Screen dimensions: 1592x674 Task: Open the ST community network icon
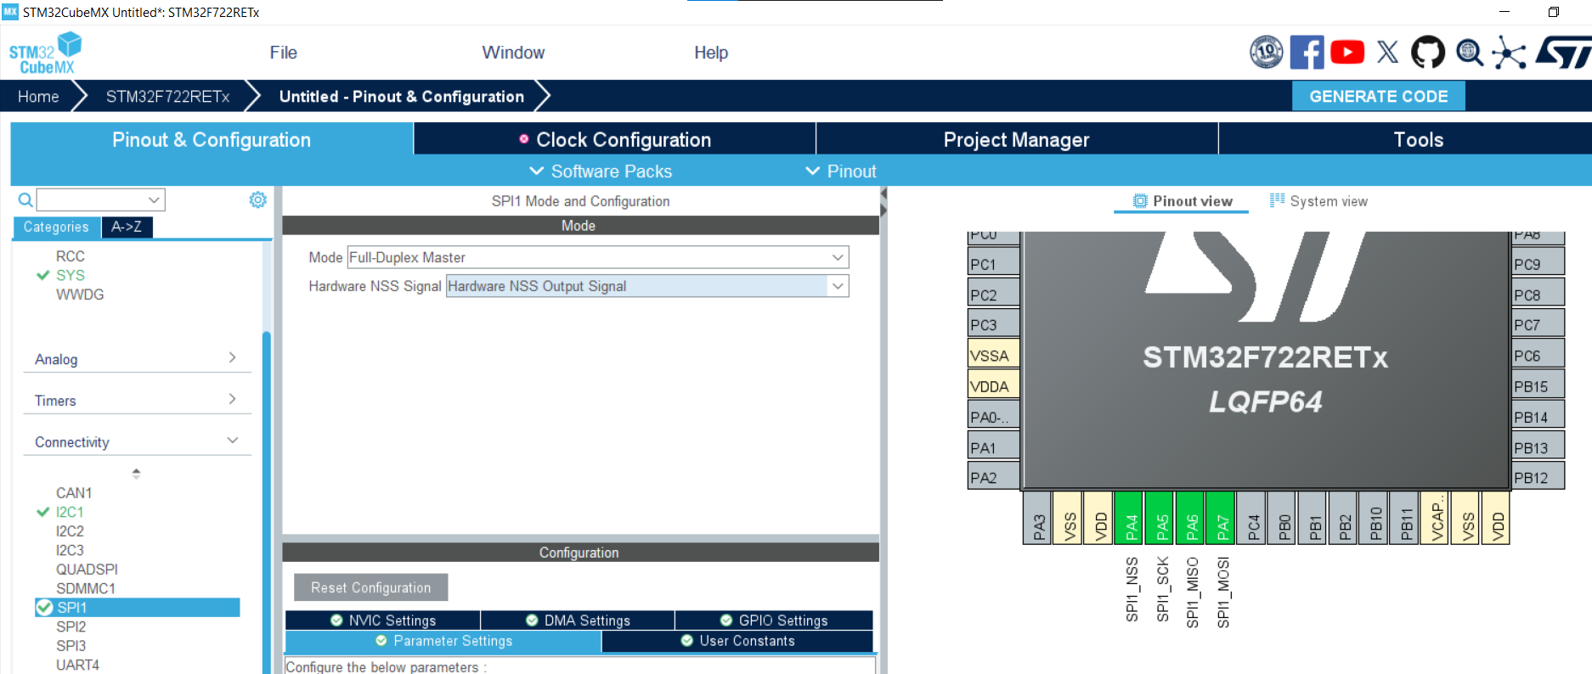coord(1509,53)
